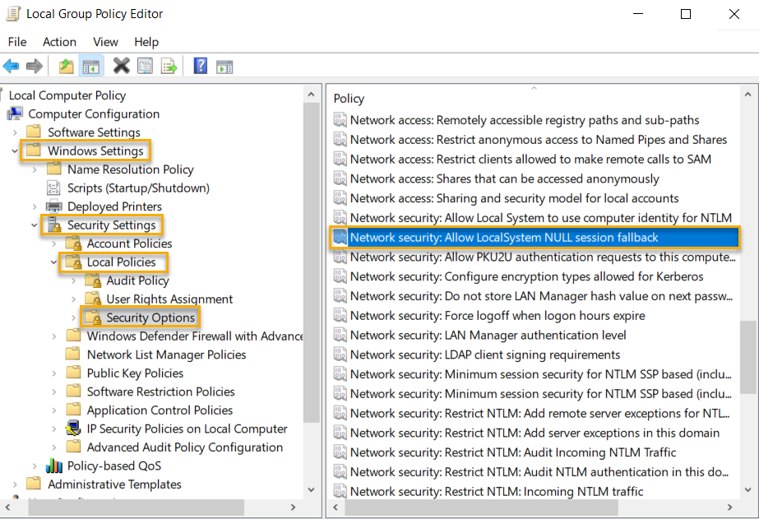This screenshot has width=759, height=519.
Task: Click the Back navigation arrow in toolbar
Action: click(x=11, y=65)
